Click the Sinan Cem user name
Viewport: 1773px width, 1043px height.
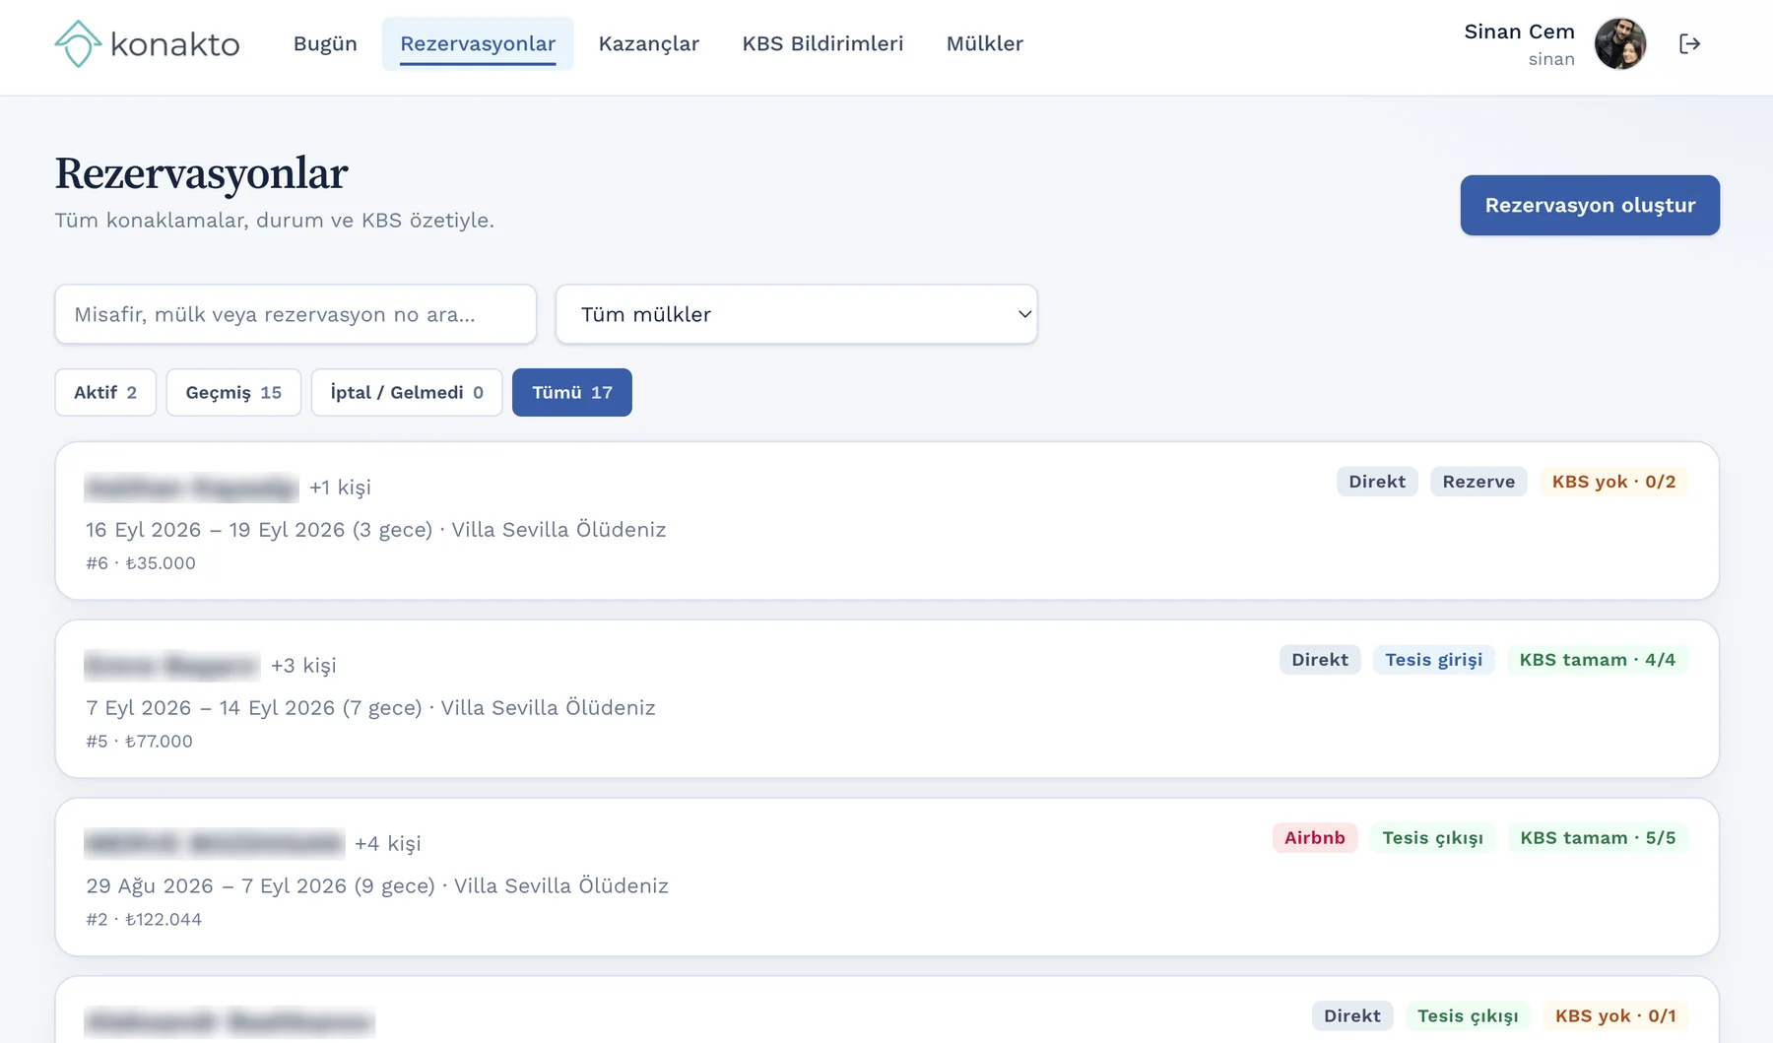(1519, 32)
